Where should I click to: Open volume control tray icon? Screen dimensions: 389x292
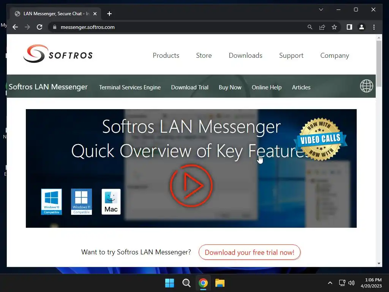pyautogui.click(x=351, y=283)
